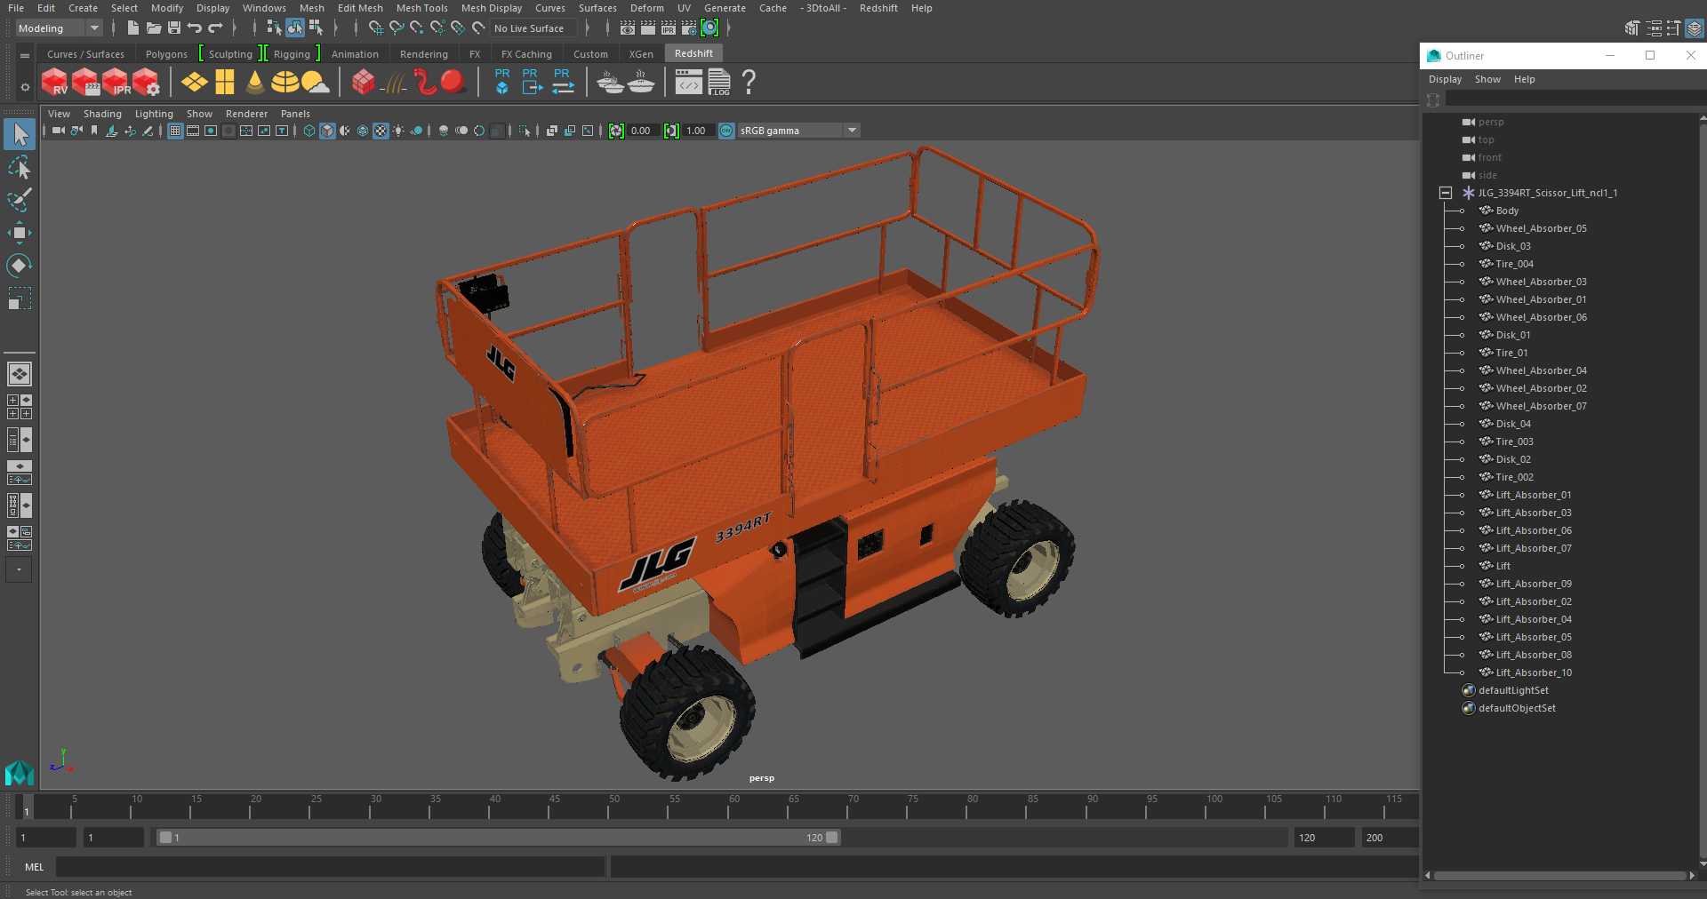Screen dimensions: 1707x899
Task: Open the sRGB gamma view transform dropdown
Action: [799, 131]
